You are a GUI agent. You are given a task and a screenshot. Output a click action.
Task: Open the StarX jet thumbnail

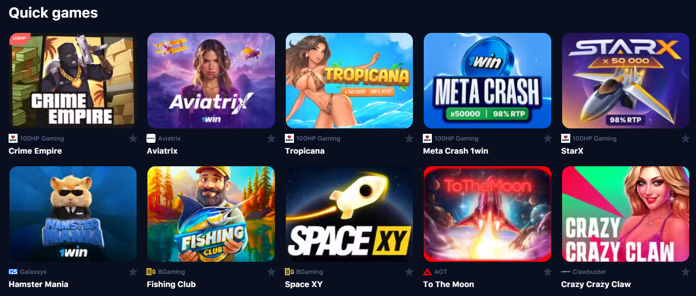[x=626, y=81]
